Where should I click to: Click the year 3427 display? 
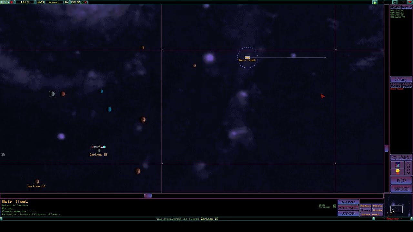[40, 2]
